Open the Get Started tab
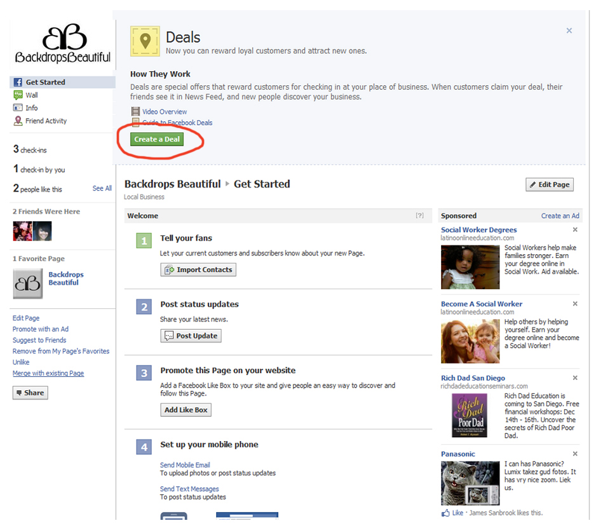 point(62,82)
